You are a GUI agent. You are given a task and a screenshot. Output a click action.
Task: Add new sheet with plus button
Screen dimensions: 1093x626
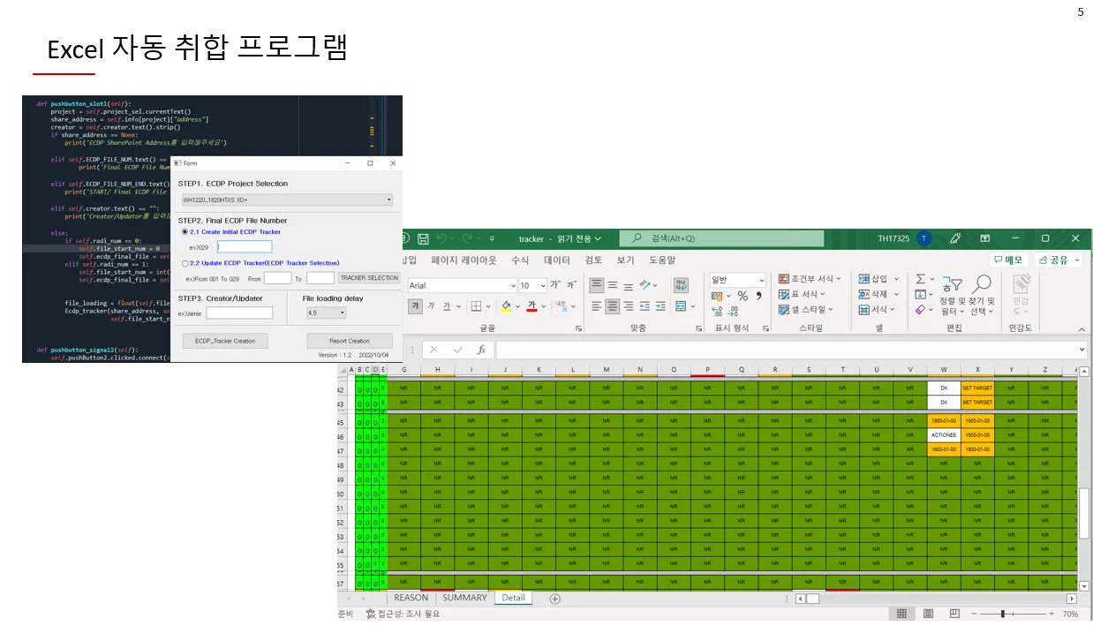coord(555,599)
